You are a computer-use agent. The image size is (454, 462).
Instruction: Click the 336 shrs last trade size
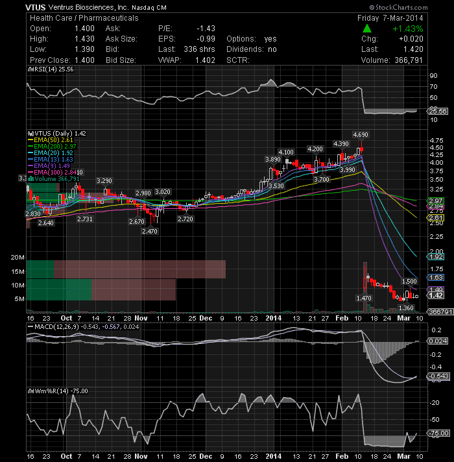[199, 49]
